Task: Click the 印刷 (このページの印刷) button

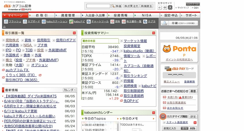Action: (179, 23)
